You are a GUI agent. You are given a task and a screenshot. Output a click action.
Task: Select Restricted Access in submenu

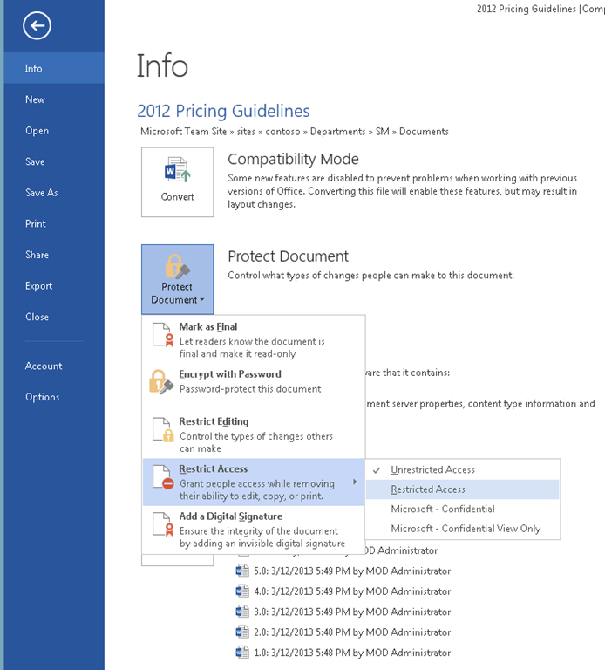[462, 489]
